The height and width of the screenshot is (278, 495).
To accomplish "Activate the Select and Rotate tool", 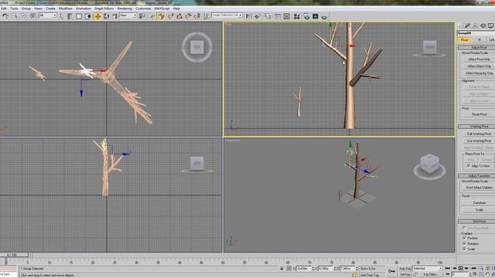I will tap(107, 16).
